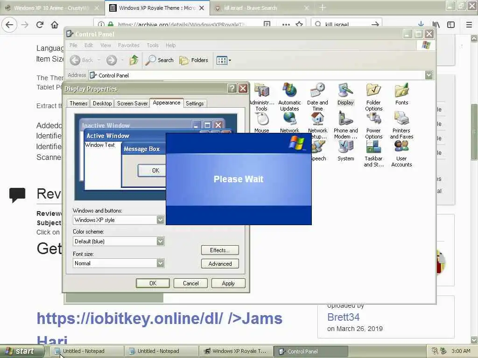478x358 pixels.
Task: Select the Display control panel icon
Action: [x=345, y=94]
